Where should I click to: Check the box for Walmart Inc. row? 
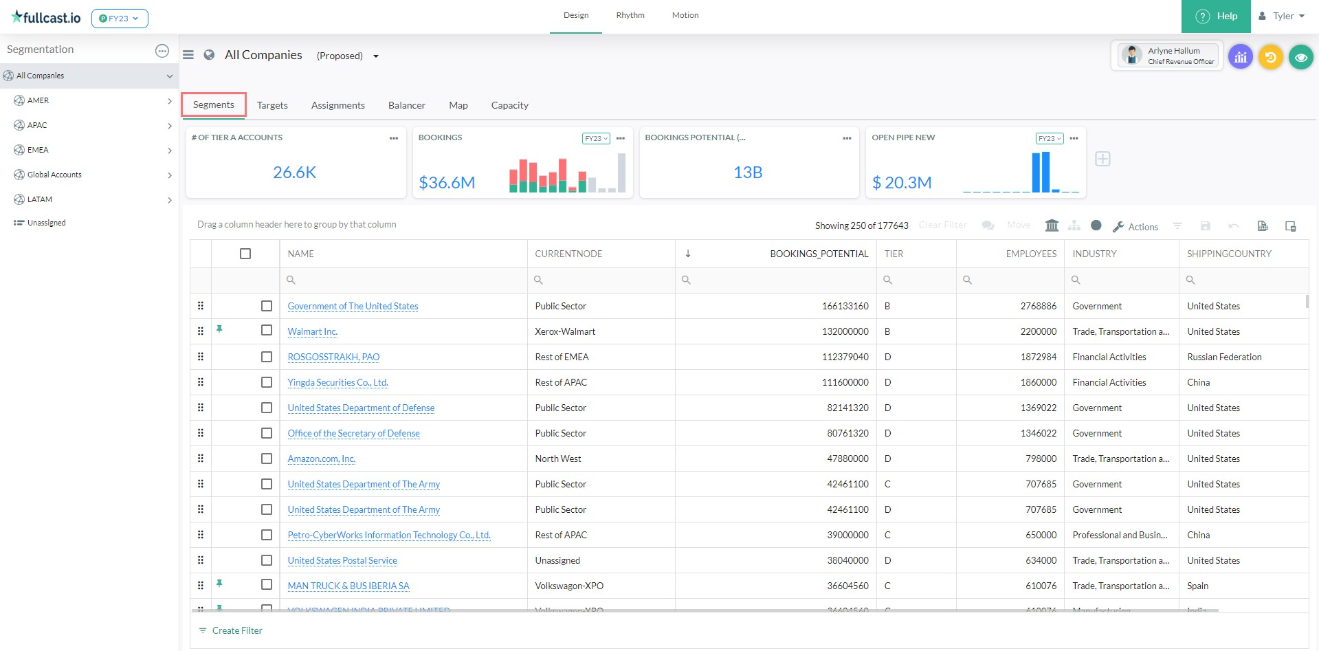267,331
